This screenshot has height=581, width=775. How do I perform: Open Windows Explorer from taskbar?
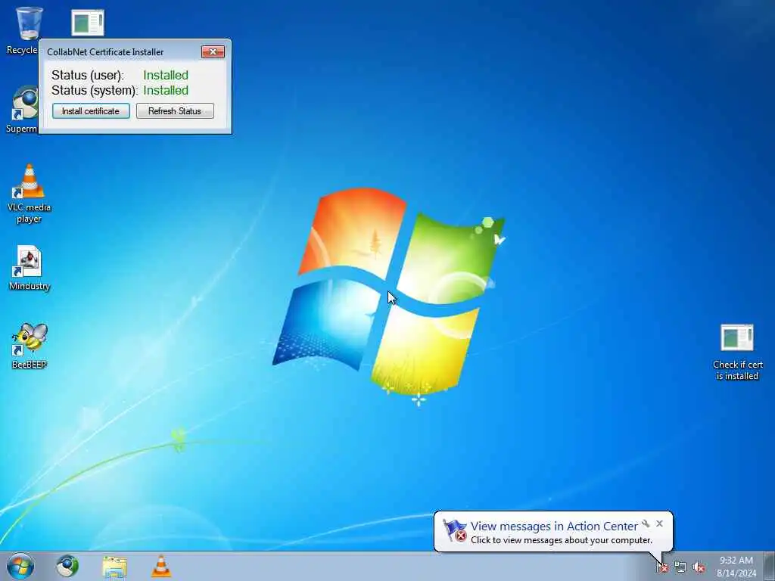click(x=114, y=566)
